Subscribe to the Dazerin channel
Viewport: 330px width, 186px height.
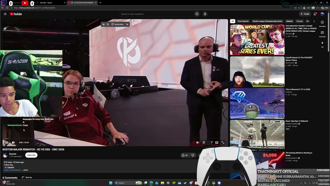31,155
